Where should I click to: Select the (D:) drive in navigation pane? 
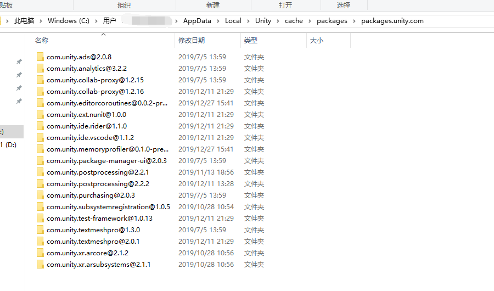click(8, 145)
